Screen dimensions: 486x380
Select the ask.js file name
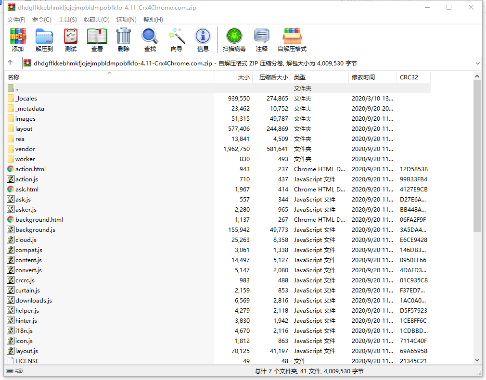click(x=23, y=200)
